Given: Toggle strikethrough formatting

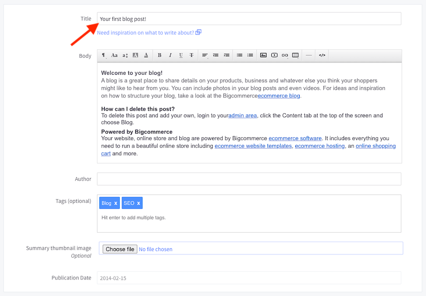Looking at the screenshot, I should tap(192, 55).
